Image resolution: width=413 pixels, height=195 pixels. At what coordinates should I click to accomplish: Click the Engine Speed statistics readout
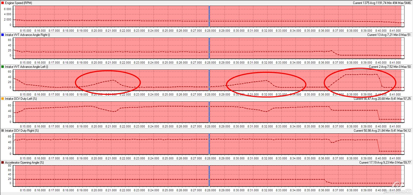pos(381,3)
